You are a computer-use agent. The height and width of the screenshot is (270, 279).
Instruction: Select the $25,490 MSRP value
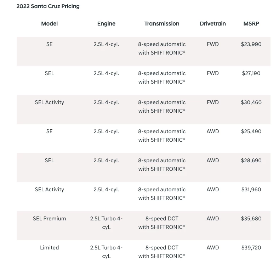251,131
